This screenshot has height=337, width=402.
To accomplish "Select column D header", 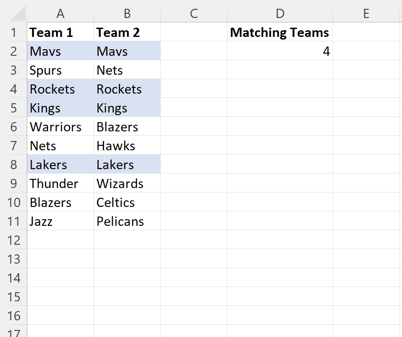I will pyautogui.click(x=280, y=13).
